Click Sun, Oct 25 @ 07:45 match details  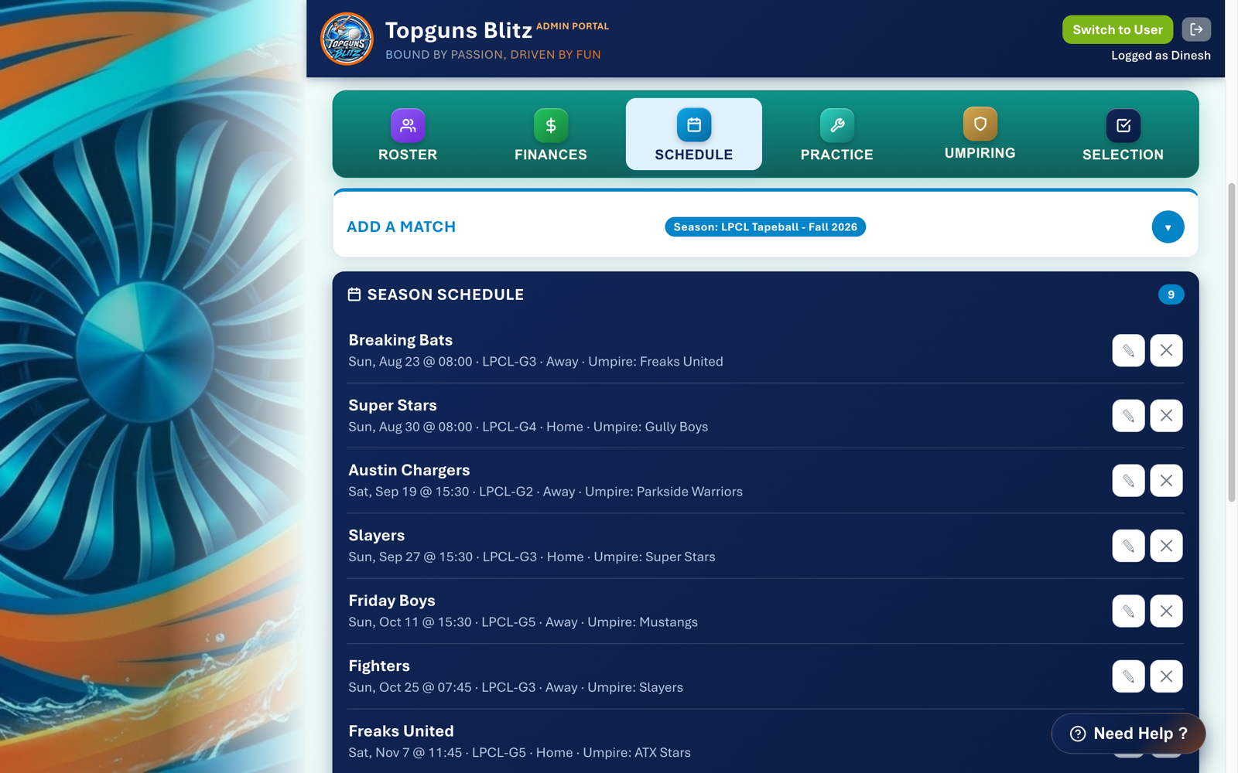[x=515, y=687]
